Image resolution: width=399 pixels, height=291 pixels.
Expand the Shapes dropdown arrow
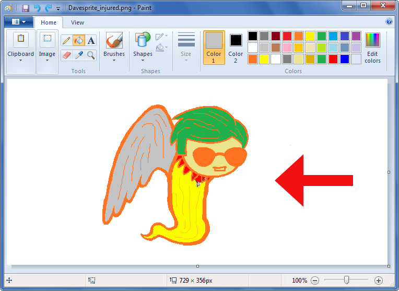[x=143, y=60]
